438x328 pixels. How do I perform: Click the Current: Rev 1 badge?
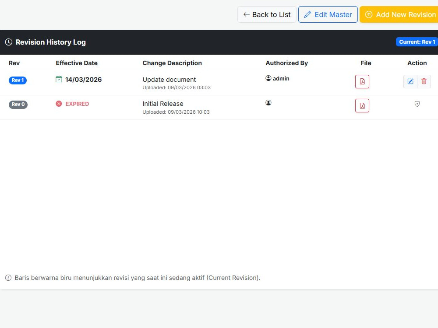417,42
